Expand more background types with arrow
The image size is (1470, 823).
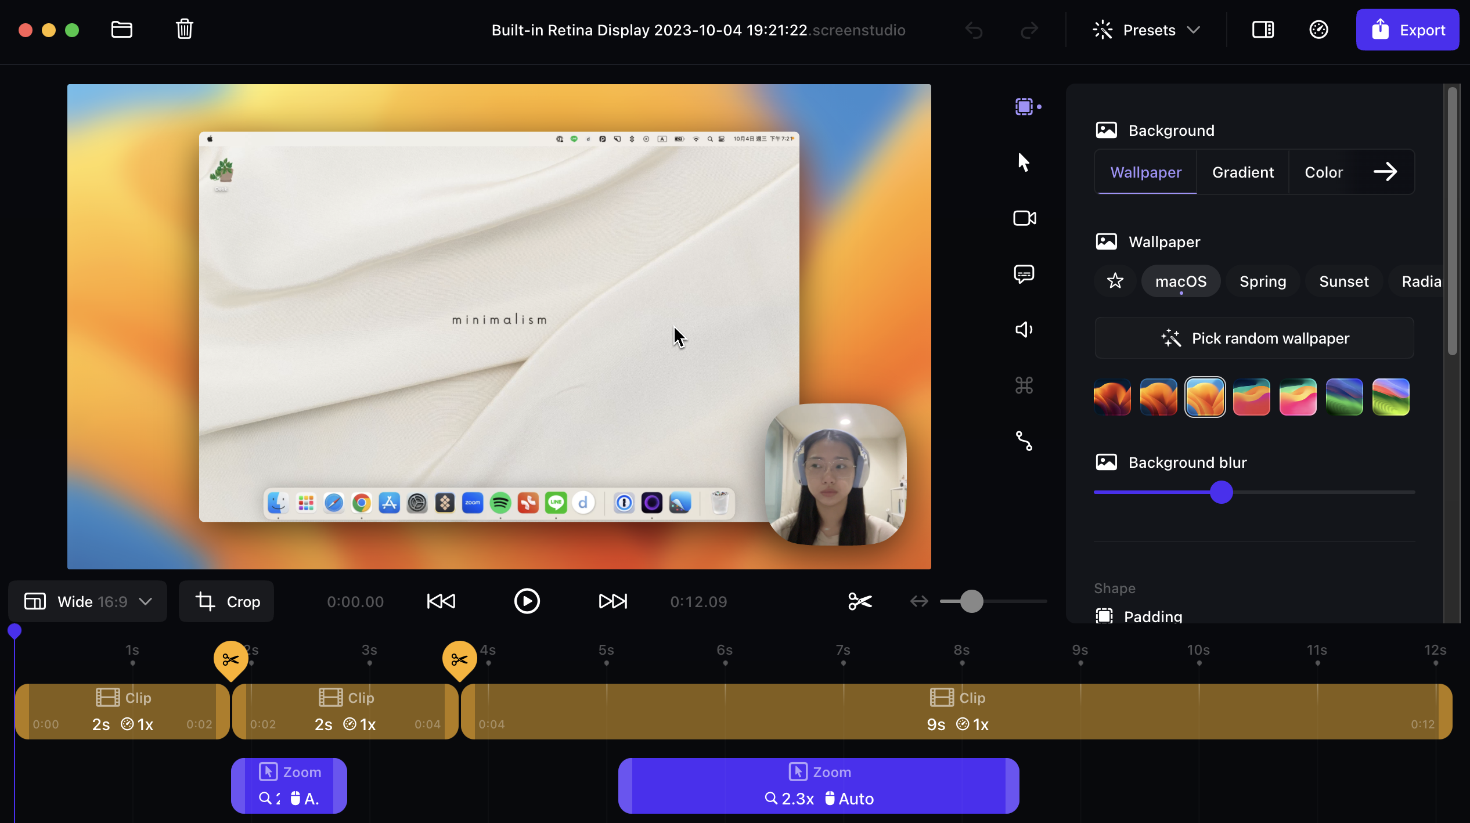tap(1385, 172)
